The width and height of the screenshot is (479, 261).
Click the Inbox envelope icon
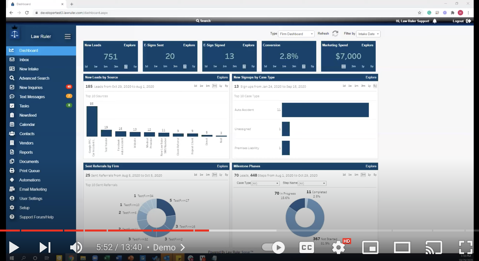[12, 60]
